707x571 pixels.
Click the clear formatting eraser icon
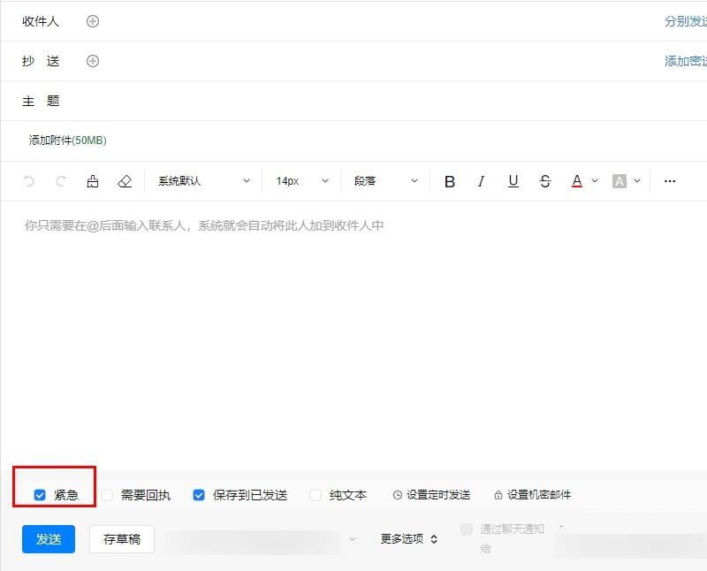tap(124, 180)
